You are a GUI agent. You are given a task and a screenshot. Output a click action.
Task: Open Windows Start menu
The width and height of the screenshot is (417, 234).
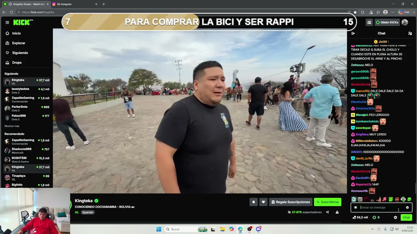pos(159,229)
